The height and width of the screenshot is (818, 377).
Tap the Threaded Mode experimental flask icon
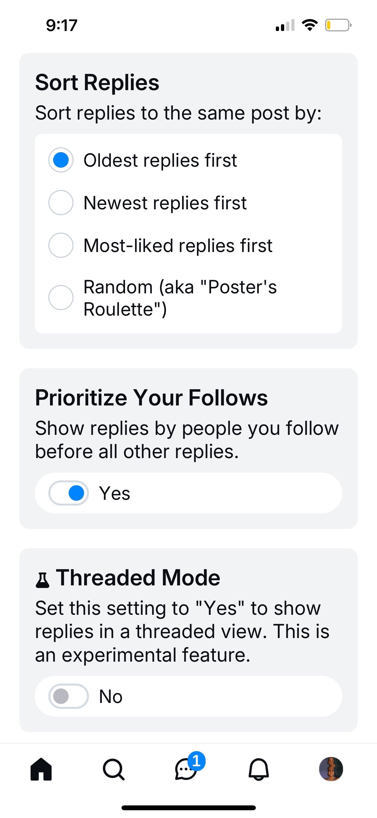[x=42, y=580]
